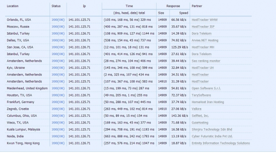
Task: Click the 13.19 kB/s speed value
Action: pyautogui.click(x=179, y=136)
